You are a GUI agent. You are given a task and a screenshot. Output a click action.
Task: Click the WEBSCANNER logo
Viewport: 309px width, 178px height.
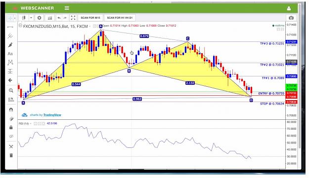tap(33, 8)
